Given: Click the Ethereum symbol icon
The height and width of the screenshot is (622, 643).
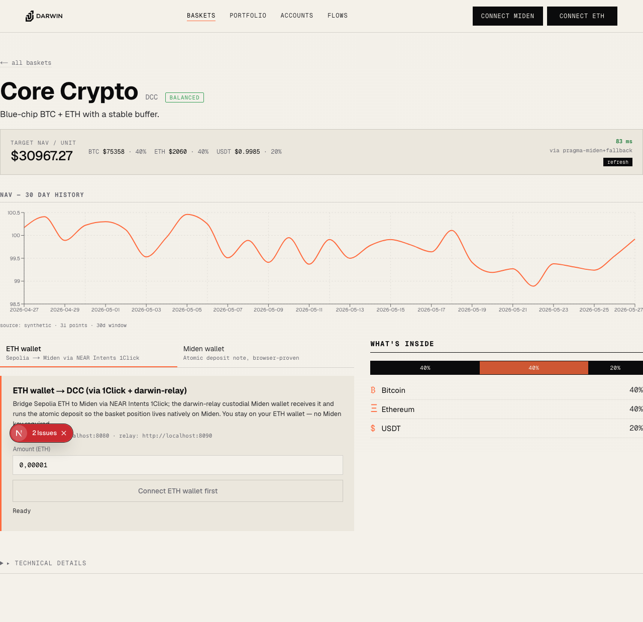Looking at the screenshot, I should click(374, 409).
